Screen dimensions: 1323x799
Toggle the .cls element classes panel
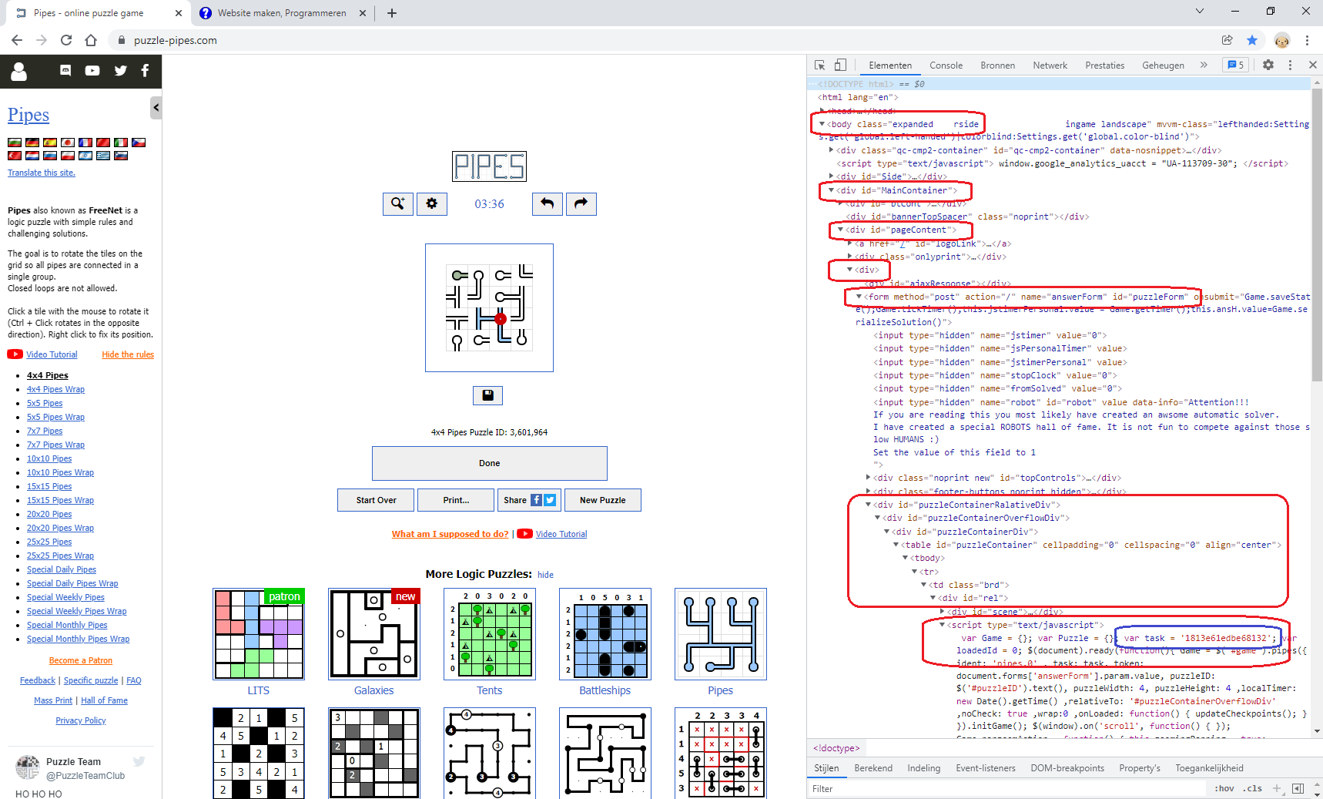pyautogui.click(x=1254, y=788)
